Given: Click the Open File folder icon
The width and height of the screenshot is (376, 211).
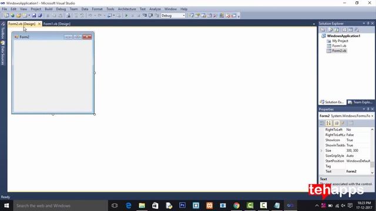Looking at the screenshot, I should [x=18, y=16].
